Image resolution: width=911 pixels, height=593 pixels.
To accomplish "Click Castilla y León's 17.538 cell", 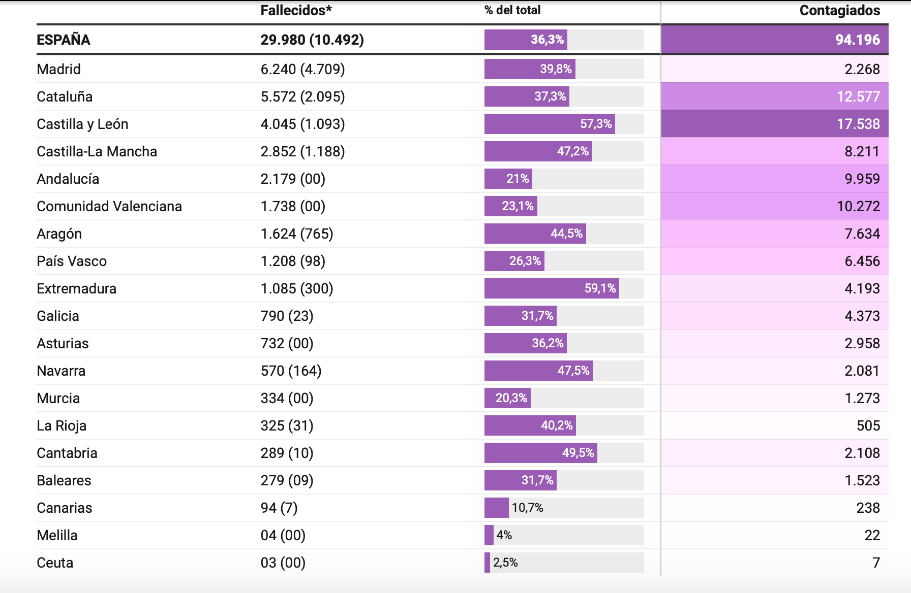I will point(775,124).
